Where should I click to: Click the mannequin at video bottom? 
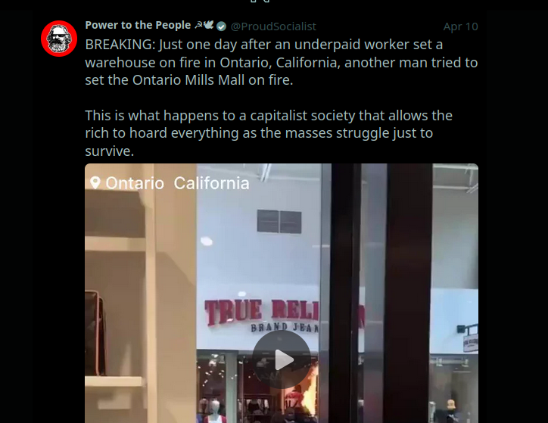(x=215, y=412)
